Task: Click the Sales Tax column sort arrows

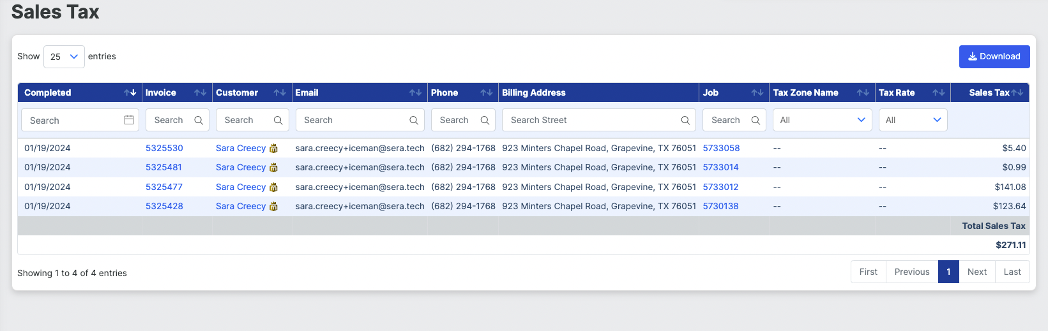Action: [x=1017, y=92]
